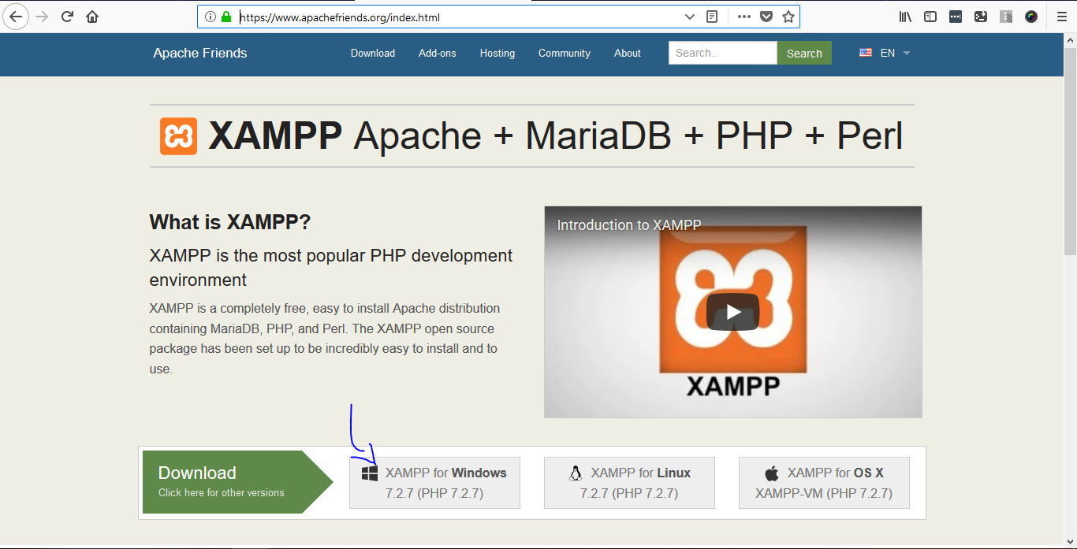Click the browser forward arrow

tap(42, 17)
